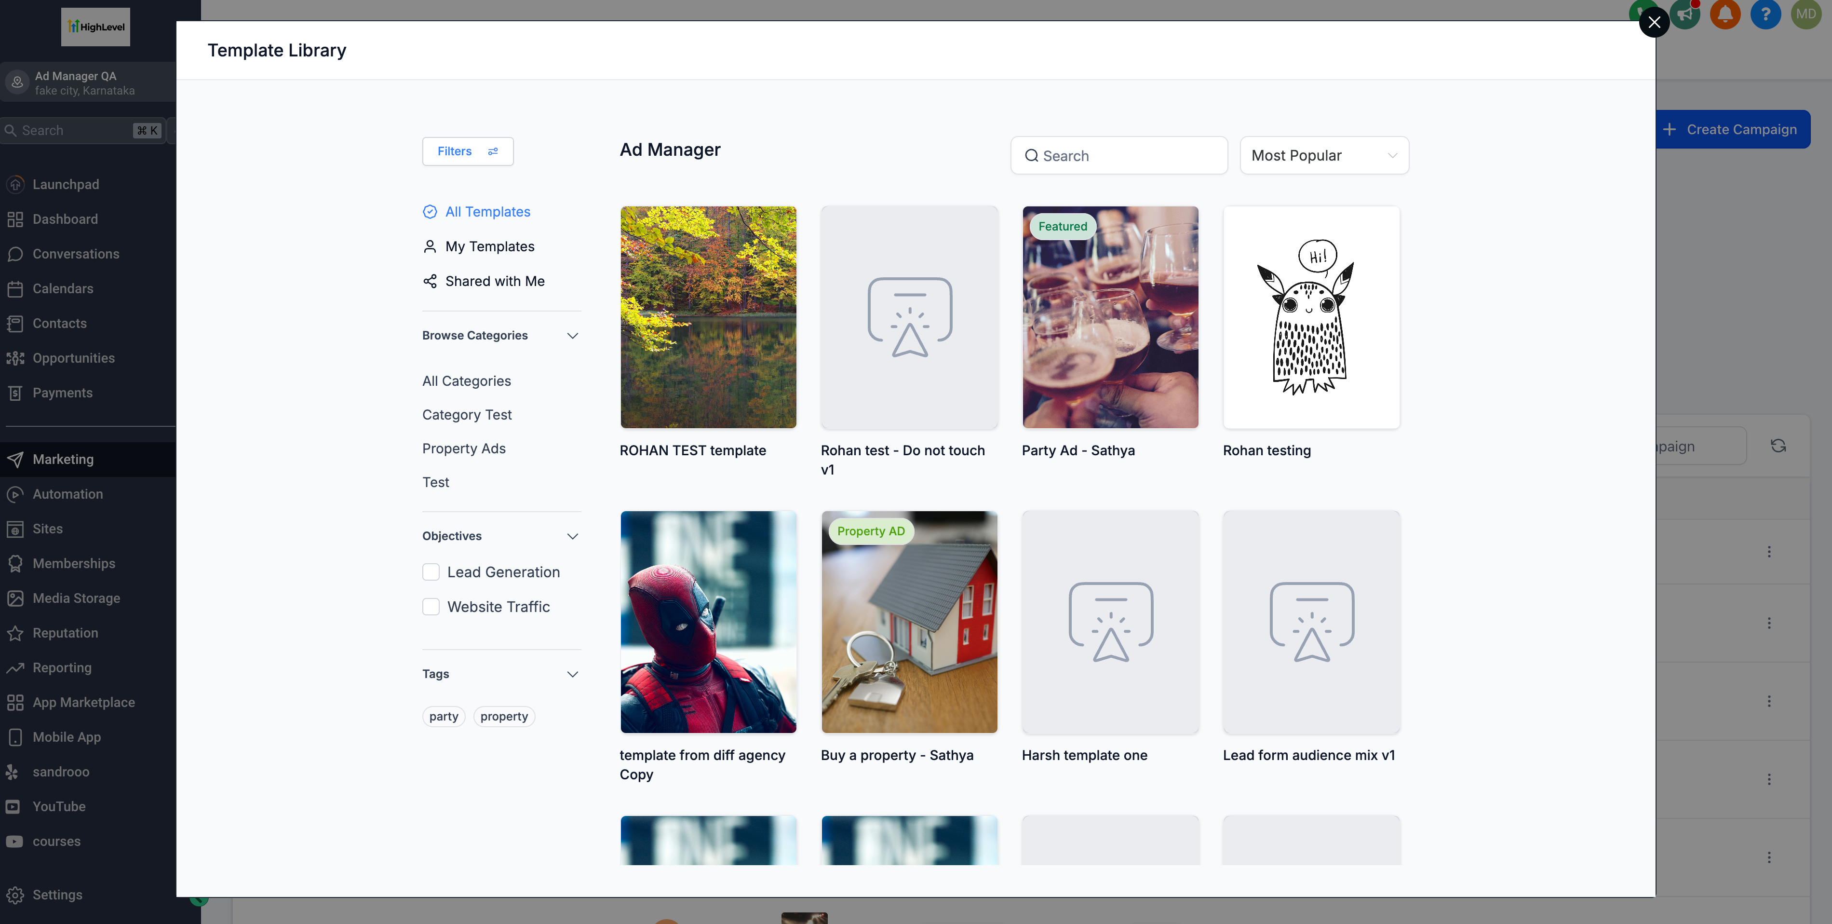Select Shared with Me templates

click(494, 282)
